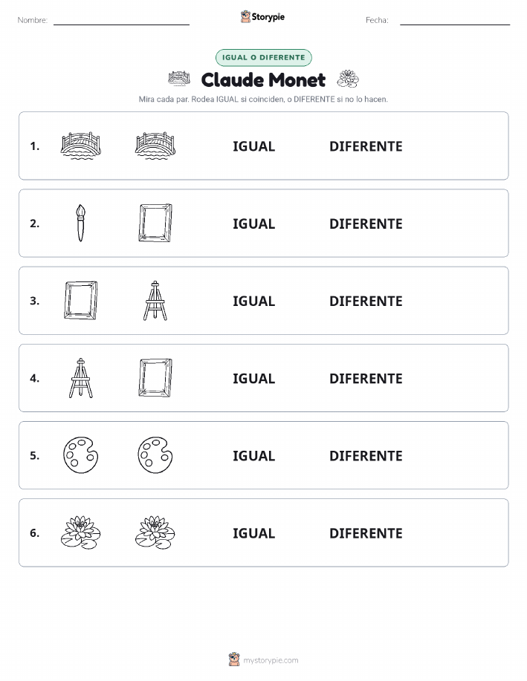Choose IGUAL in row 5
The height and width of the screenshot is (681, 527).
click(254, 455)
